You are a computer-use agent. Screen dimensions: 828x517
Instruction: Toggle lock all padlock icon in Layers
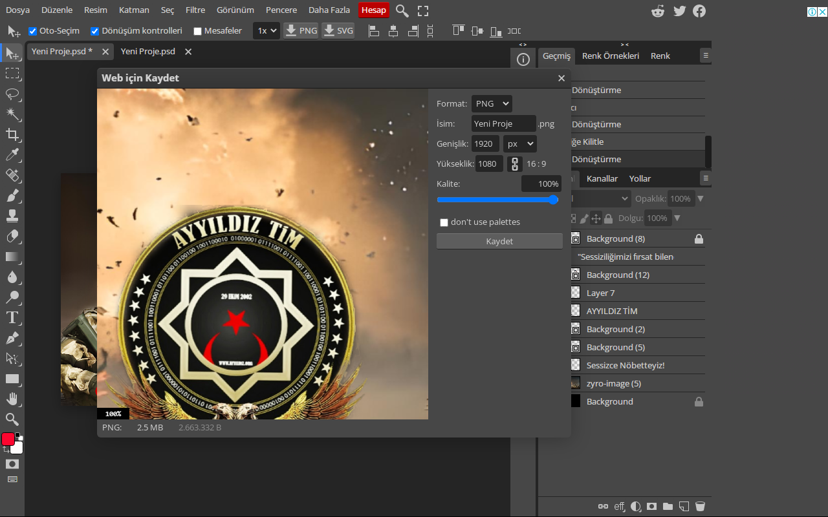(x=608, y=218)
